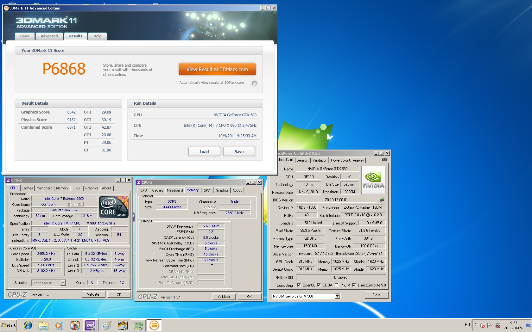Open the Validation tab in GPU-Z
This screenshot has width=532, height=332.
click(320, 160)
